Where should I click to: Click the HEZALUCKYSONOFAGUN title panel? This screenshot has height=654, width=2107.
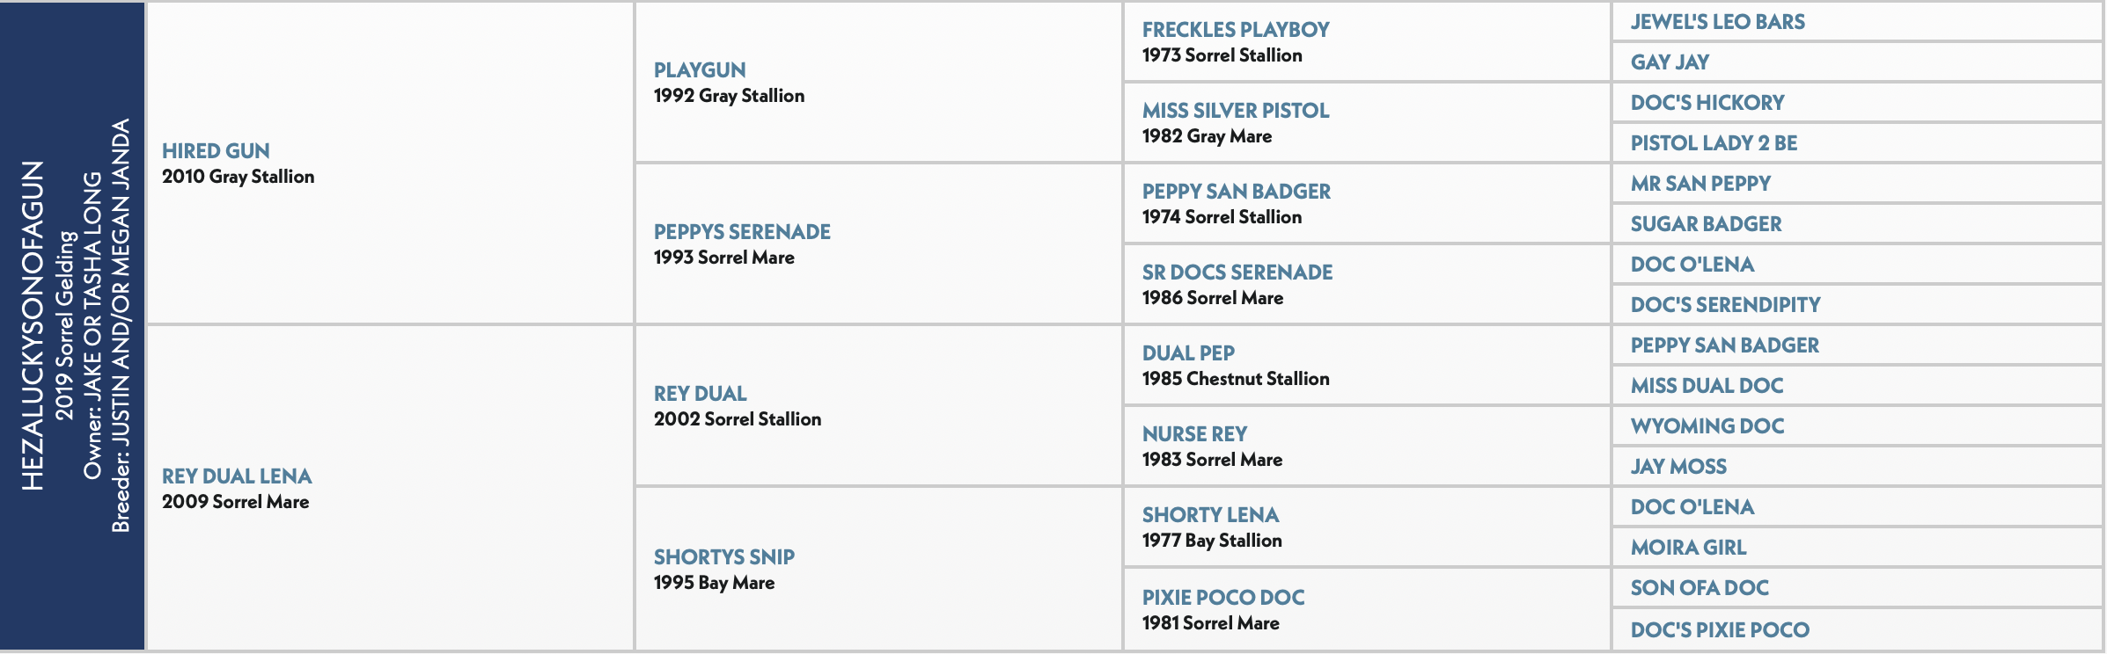coord(72,326)
